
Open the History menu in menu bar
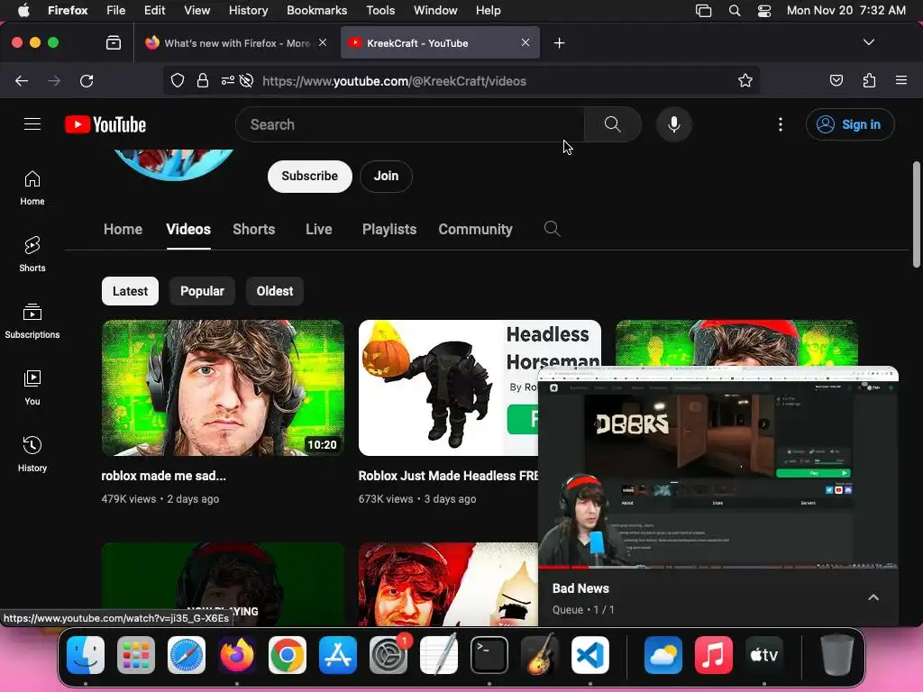[249, 11]
